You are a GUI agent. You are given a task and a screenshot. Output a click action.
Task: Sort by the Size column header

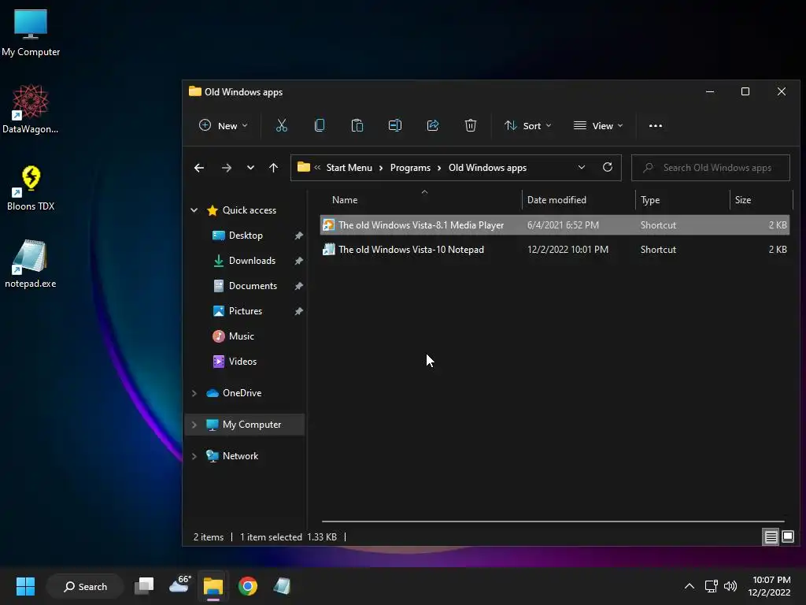761,199
